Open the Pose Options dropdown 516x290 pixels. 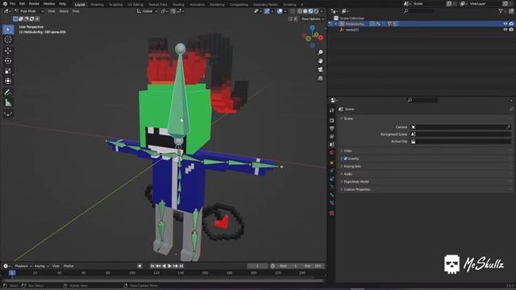pos(313,19)
